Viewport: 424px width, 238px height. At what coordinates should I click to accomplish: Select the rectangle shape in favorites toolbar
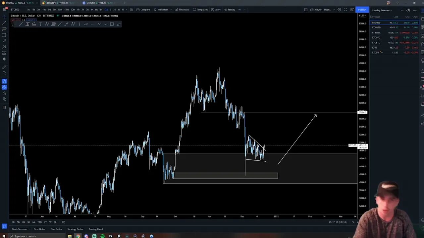[112, 24]
